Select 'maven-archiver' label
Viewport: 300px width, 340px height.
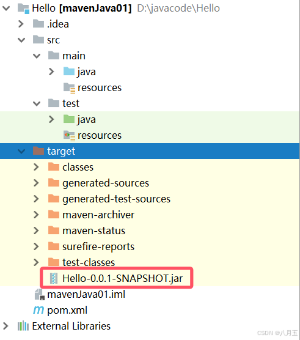98,215
